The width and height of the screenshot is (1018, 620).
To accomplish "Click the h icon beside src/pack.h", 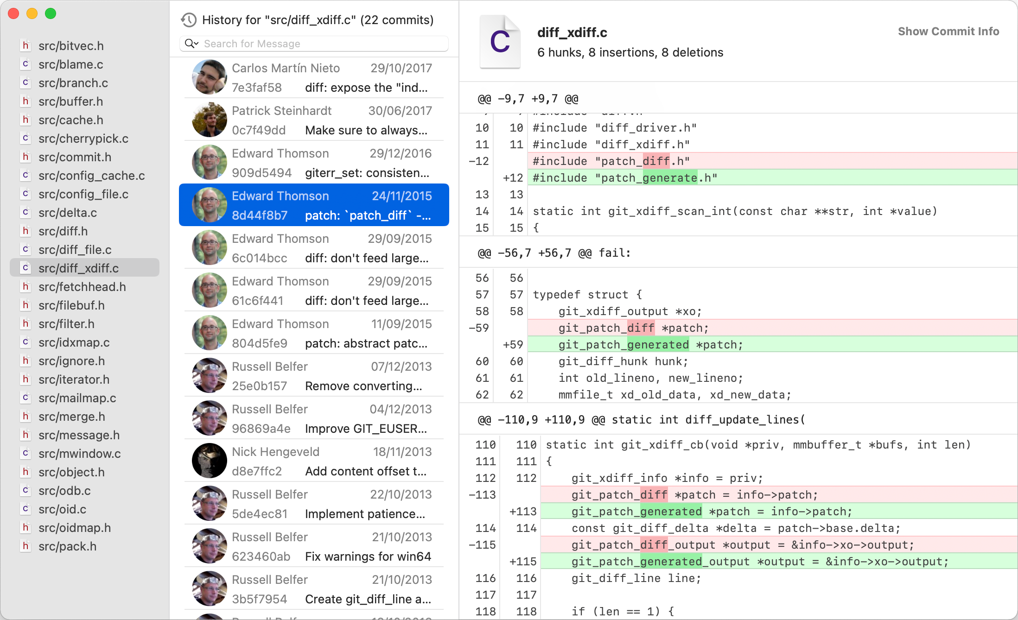I will (26, 546).
